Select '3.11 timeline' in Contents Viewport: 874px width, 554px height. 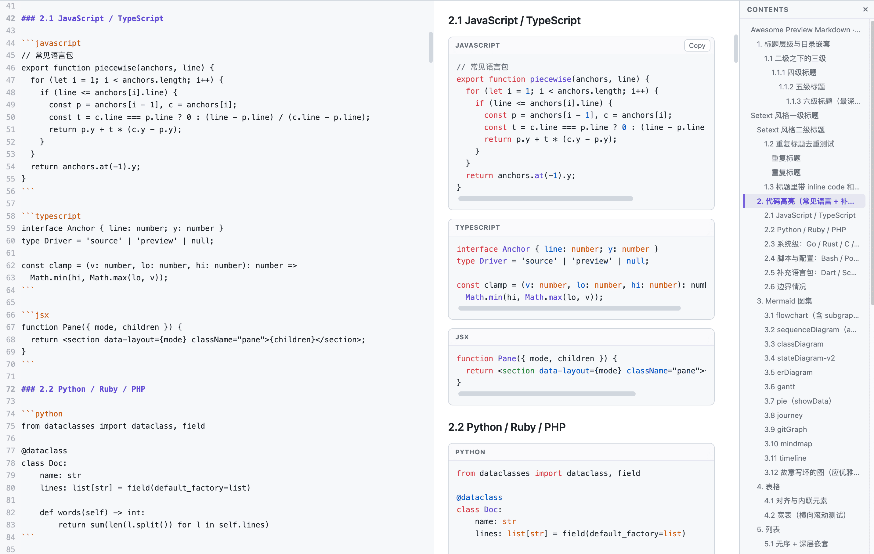(785, 458)
